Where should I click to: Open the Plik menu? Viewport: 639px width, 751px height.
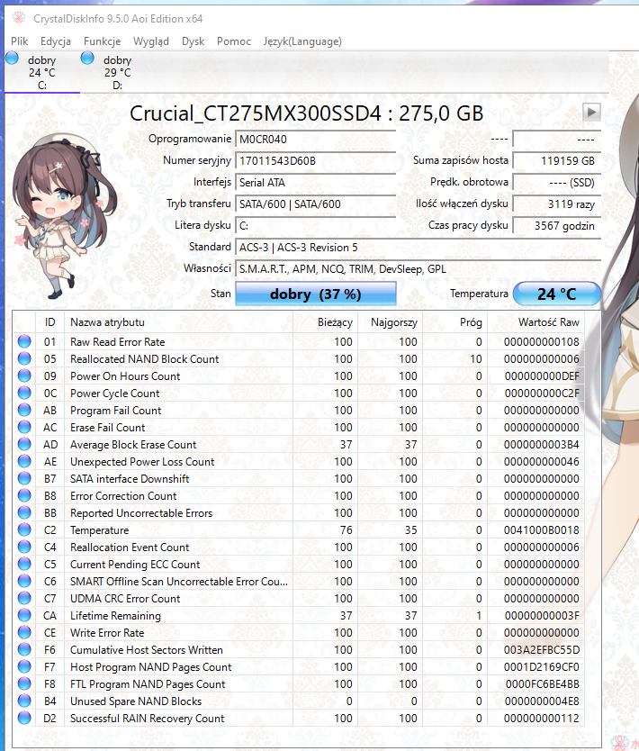pyautogui.click(x=20, y=41)
